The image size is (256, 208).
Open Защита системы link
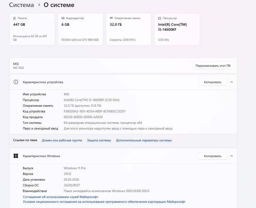click(x=99, y=140)
